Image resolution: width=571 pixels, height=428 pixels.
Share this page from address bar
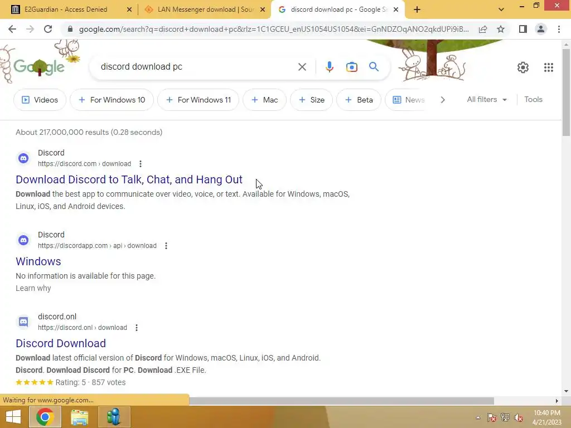click(483, 29)
